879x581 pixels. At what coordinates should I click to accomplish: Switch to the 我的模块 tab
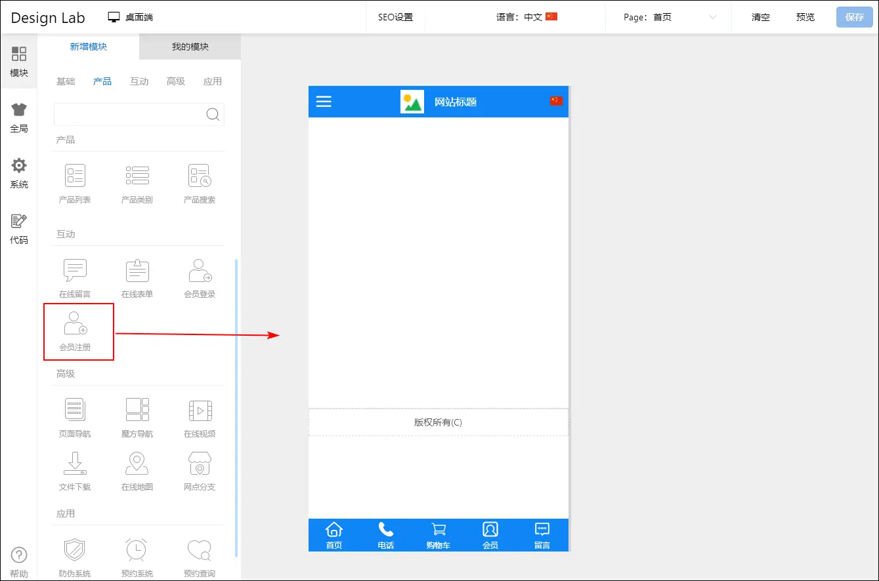(x=190, y=47)
